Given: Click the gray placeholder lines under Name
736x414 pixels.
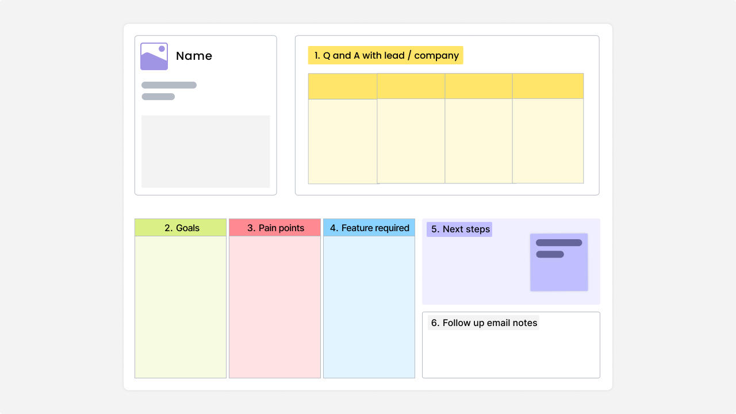Looking at the screenshot, I should pos(168,86).
